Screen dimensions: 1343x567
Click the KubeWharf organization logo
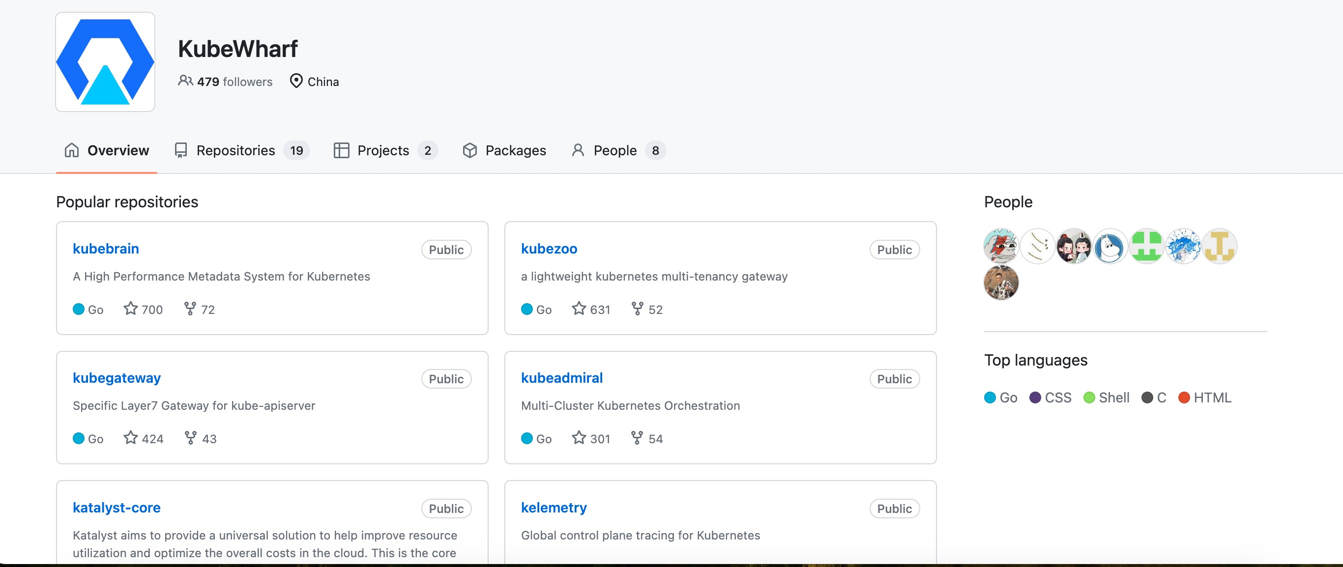[x=105, y=62]
